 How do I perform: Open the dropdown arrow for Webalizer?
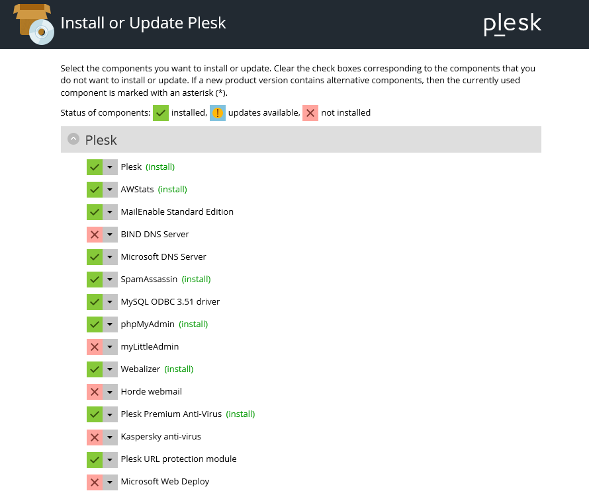point(110,369)
